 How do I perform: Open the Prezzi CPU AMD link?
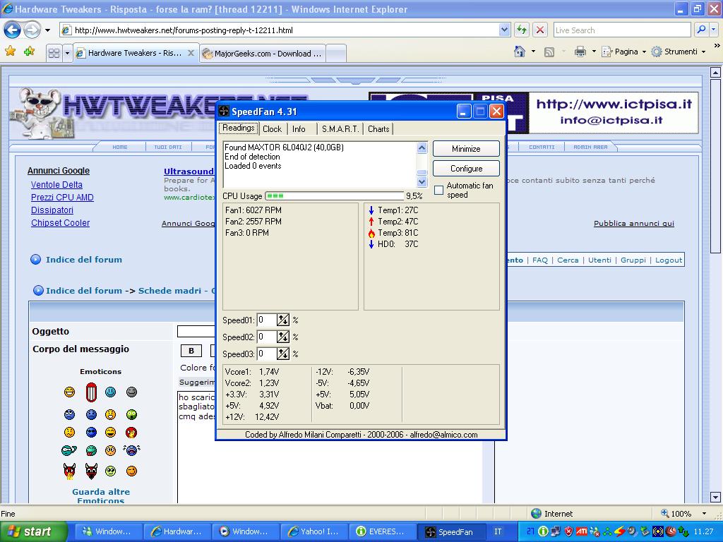(62, 198)
